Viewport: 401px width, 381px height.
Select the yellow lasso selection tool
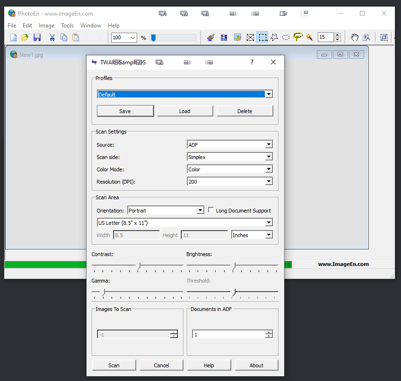[298, 37]
